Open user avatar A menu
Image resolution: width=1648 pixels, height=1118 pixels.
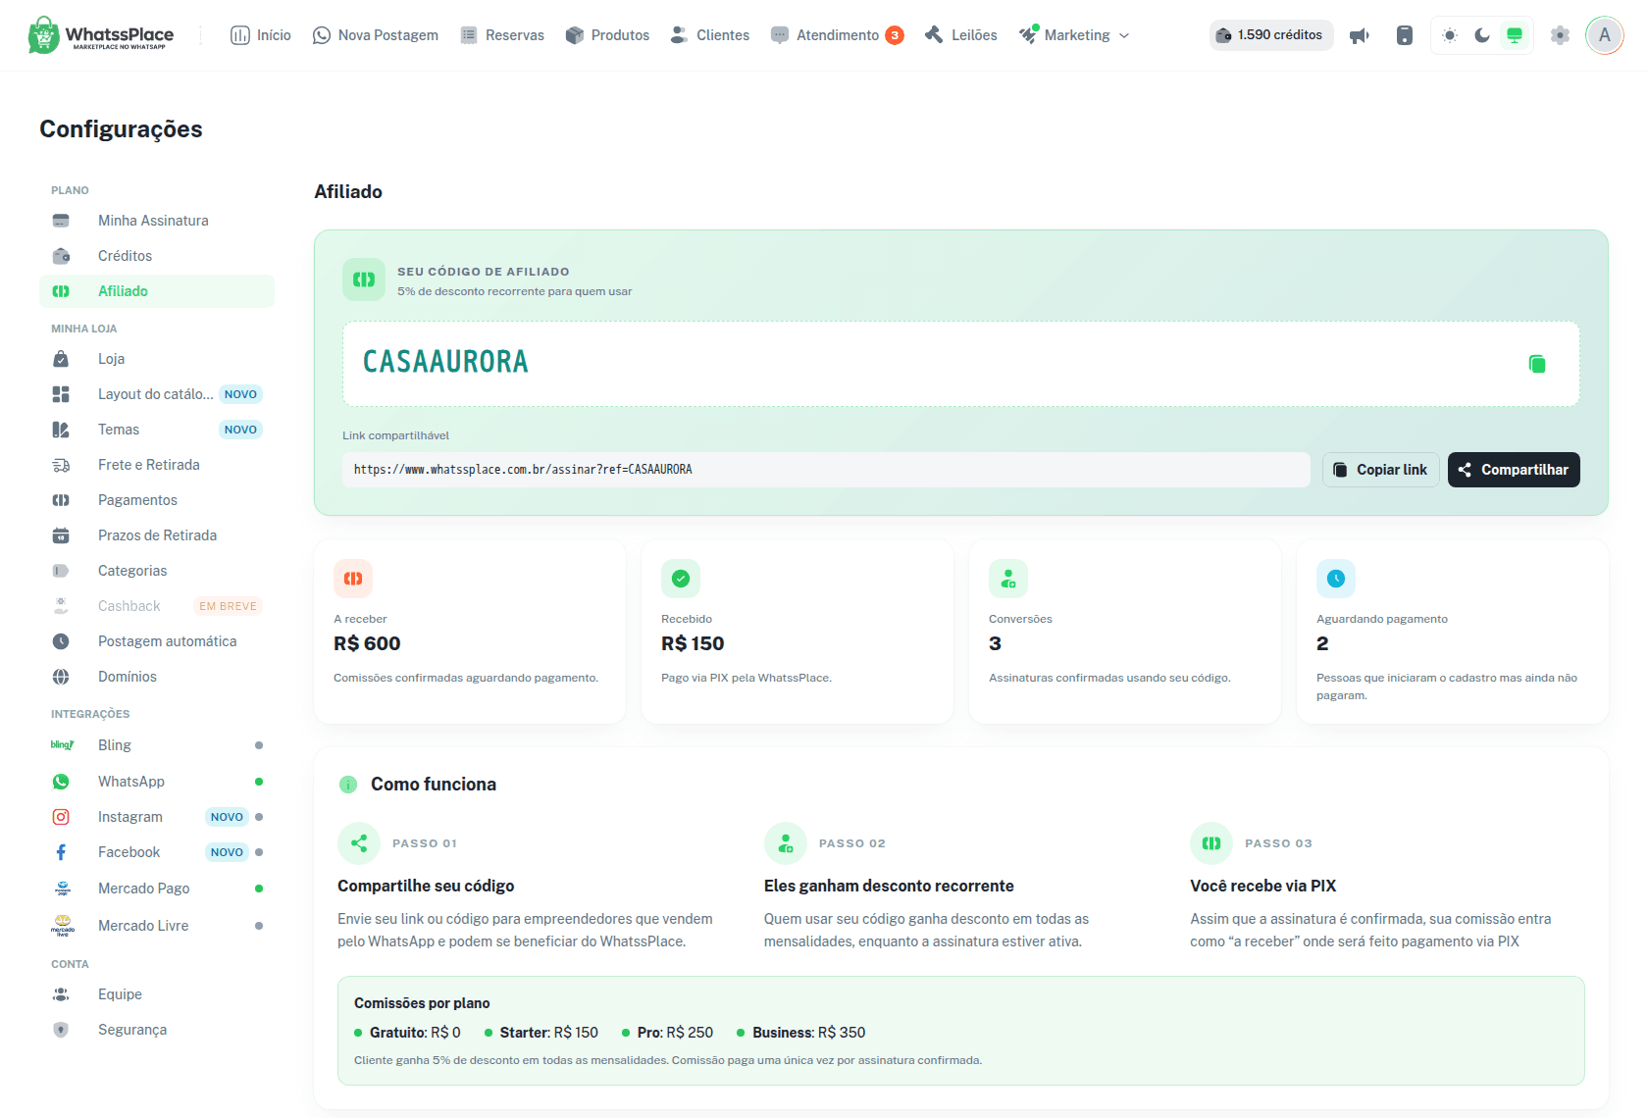pyautogui.click(x=1605, y=35)
